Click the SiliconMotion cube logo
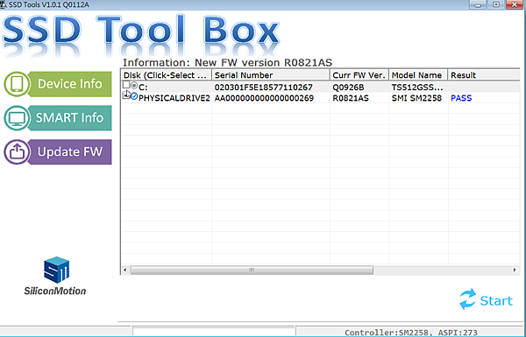This screenshot has height=337, width=526. click(56, 270)
